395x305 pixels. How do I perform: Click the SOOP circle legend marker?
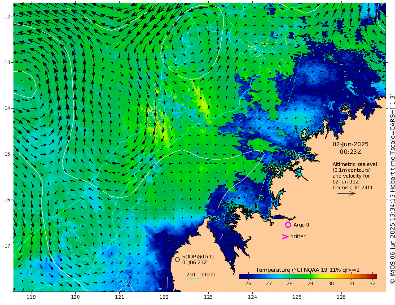[177, 259]
